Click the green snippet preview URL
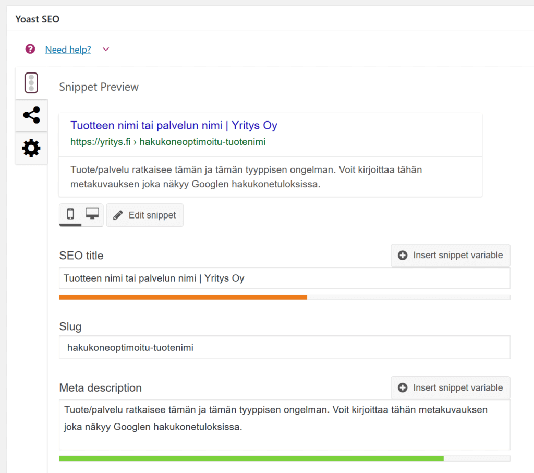This screenshot has height=473, width=534. tap(168, 142)
